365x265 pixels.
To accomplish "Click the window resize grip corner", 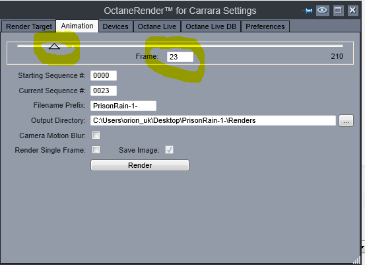I will tap(356, 260).
